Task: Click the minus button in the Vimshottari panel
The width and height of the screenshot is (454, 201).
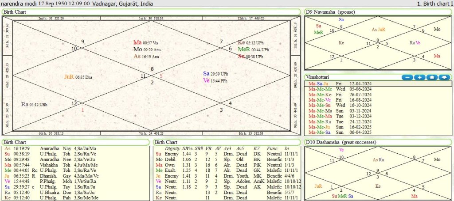Action: pos(407,77)
